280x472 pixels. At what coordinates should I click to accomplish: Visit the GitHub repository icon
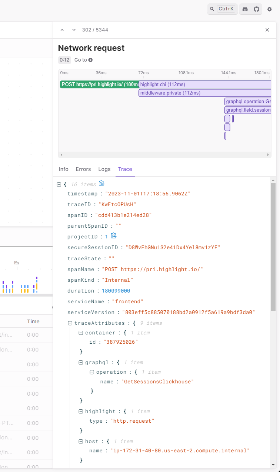tap(257, 9)
